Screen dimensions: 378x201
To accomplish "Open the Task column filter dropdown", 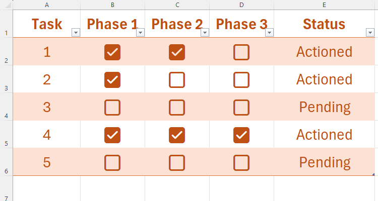I will [x=76, y=33].
